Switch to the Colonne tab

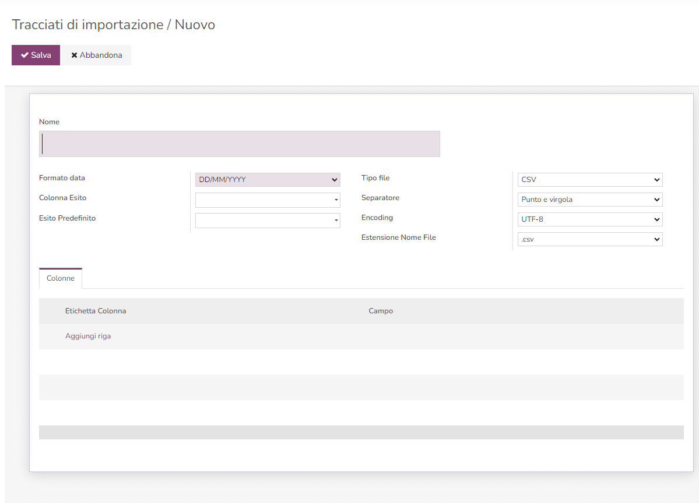point(61,278)
